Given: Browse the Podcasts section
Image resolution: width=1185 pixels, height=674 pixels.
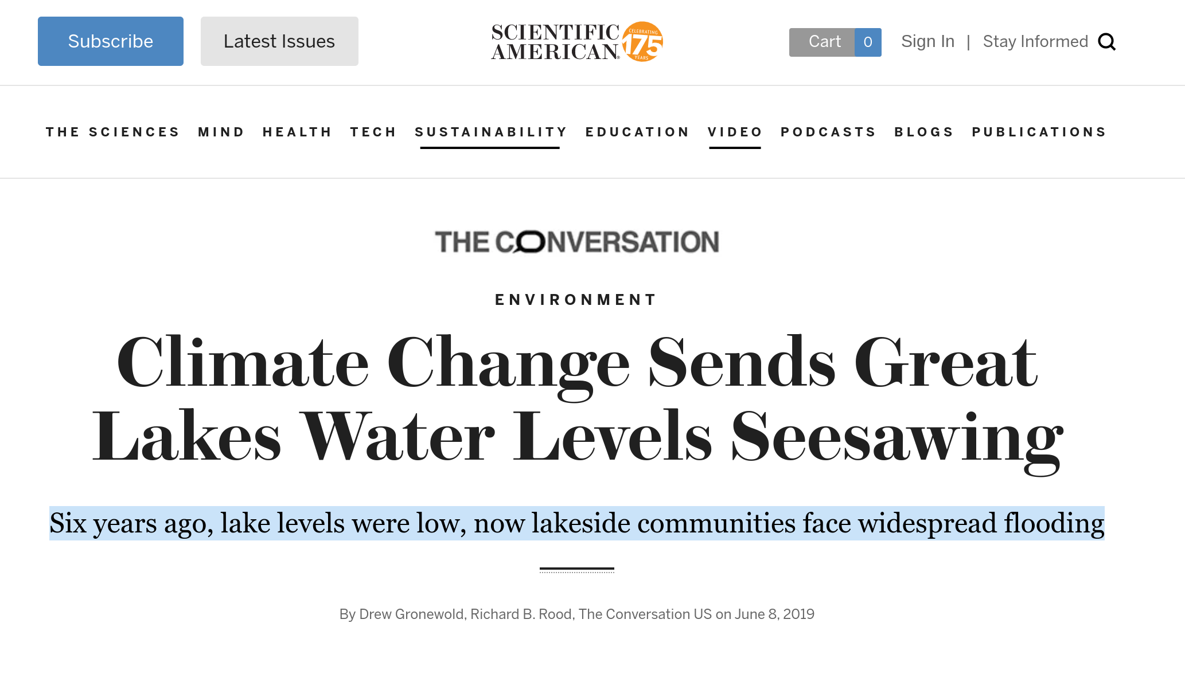Looking at the screenshot, I should [x=828, y=132].
